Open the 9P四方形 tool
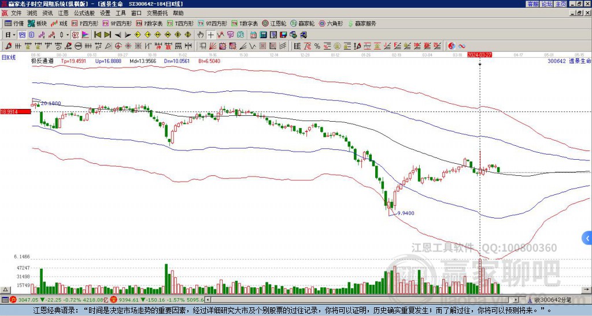The image size is (592, 316). (117, 23)
